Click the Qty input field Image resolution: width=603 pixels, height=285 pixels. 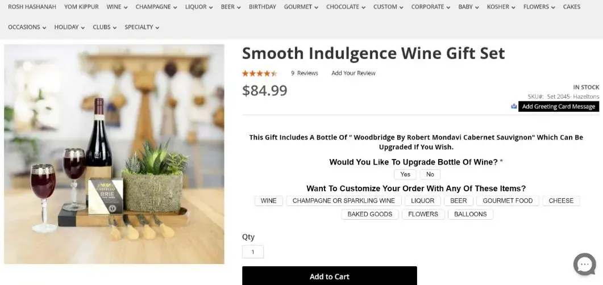click(x=253, y=252)
